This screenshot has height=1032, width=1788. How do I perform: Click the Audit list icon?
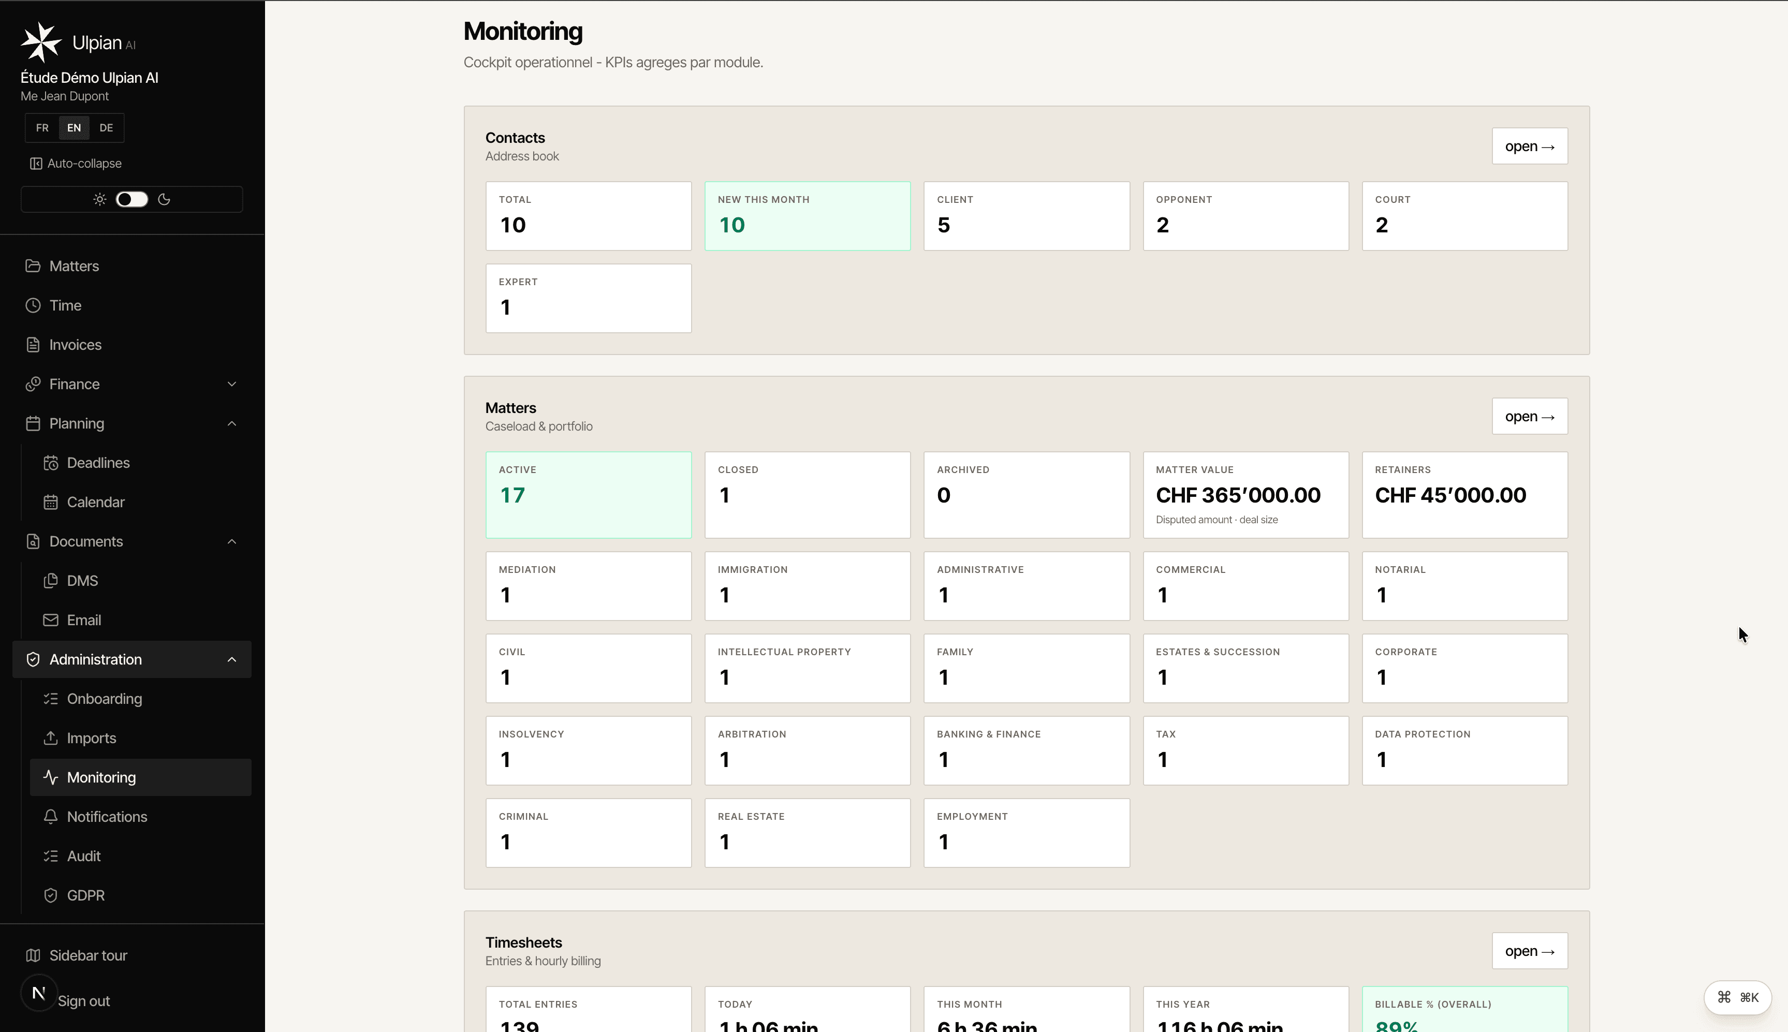(50, 856)
